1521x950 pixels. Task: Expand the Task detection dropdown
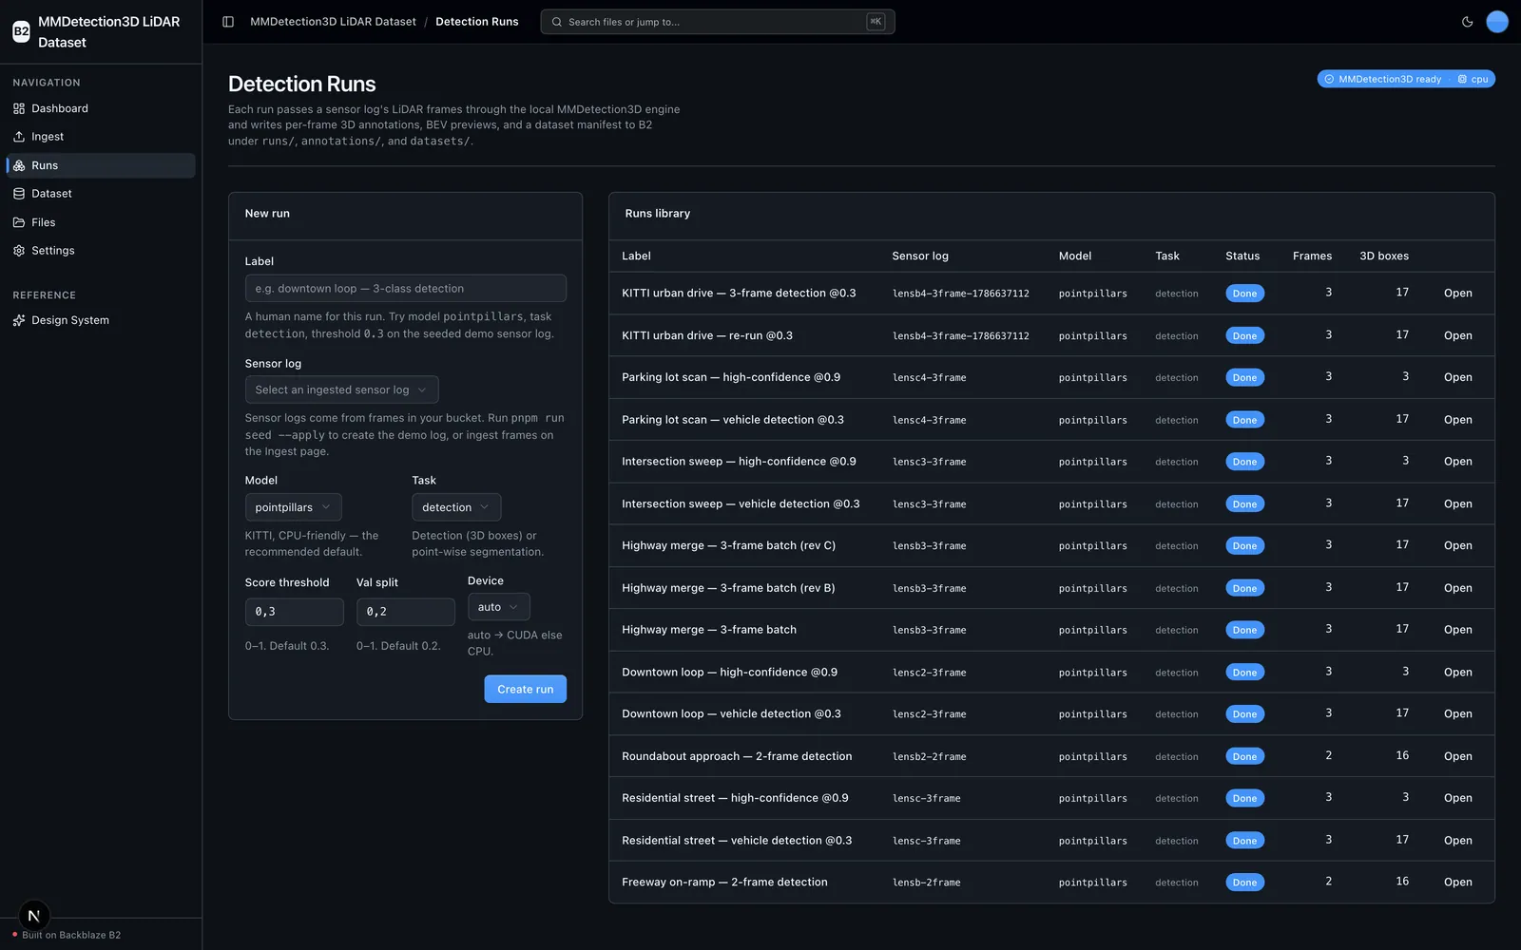click(456, 507)
